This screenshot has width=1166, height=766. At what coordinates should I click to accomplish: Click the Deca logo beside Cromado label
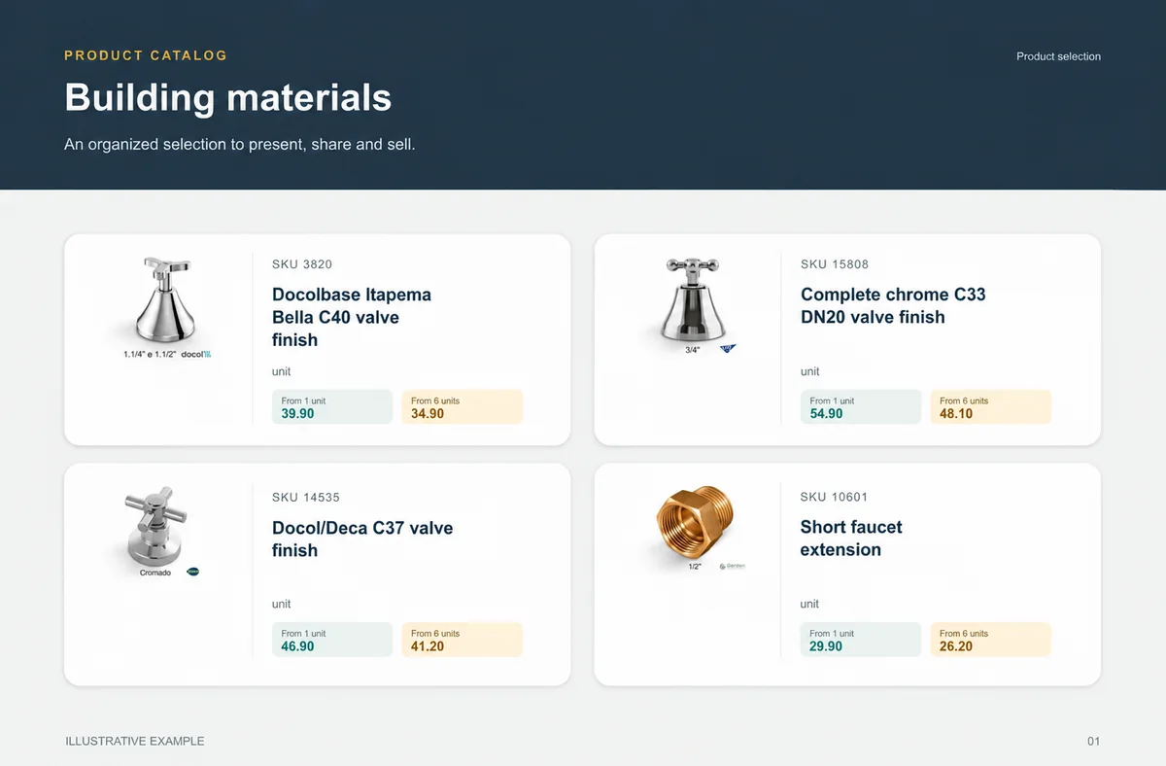pos(192,573)
